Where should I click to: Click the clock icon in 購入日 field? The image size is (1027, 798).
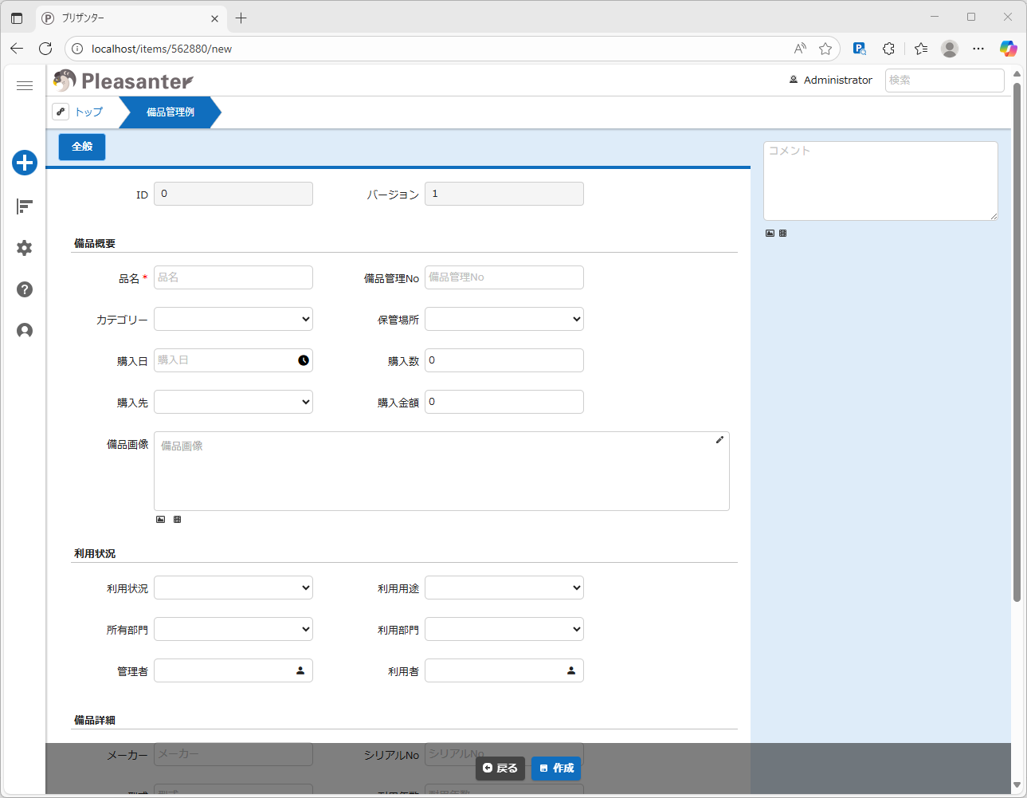tap(304, 360)
